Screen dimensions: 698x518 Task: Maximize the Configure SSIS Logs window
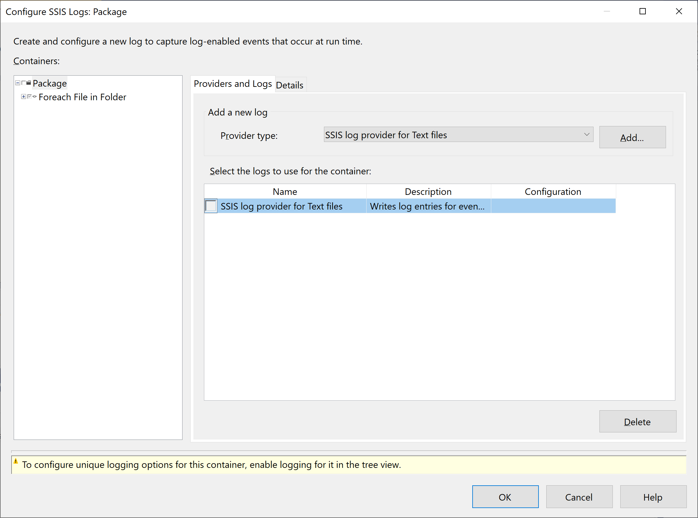(642, 12)
